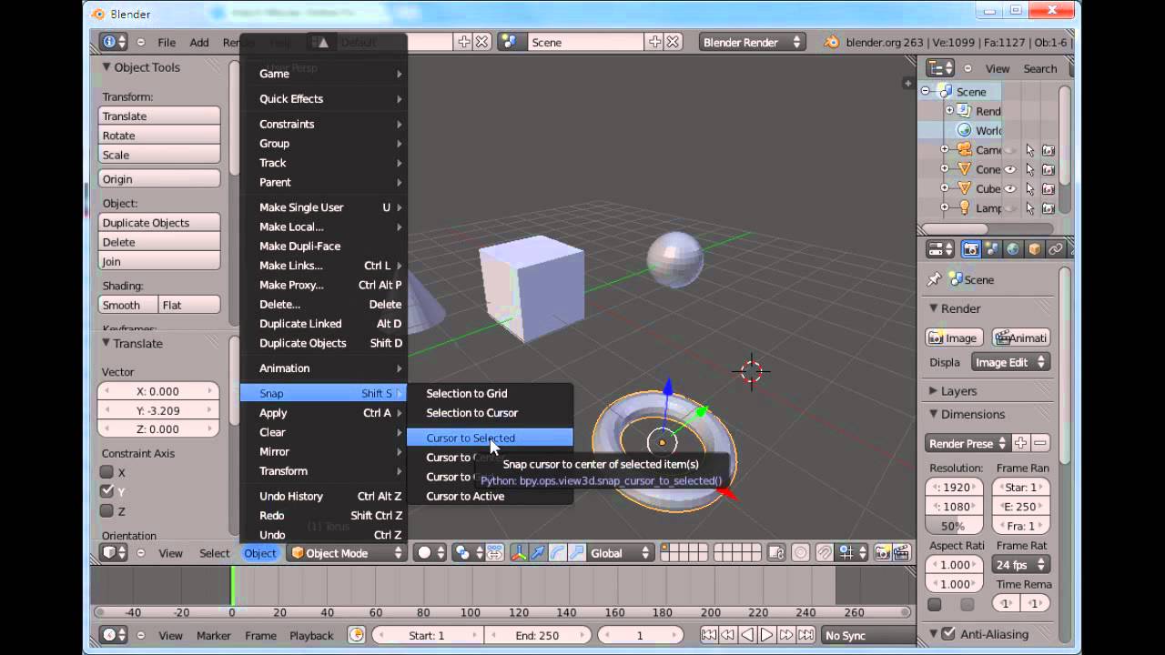Open the World tab globe icon in properties
Viewport: 1165px width, 655px height.
click(1013, 248)
